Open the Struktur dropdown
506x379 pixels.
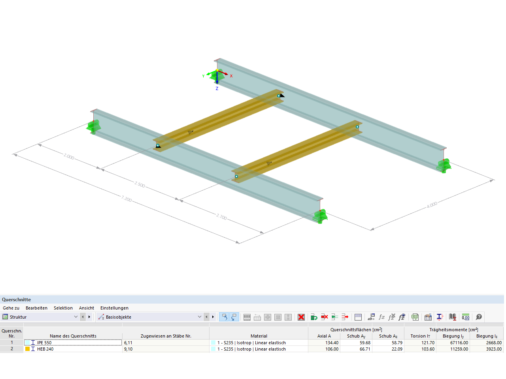[x=40, y=317]
